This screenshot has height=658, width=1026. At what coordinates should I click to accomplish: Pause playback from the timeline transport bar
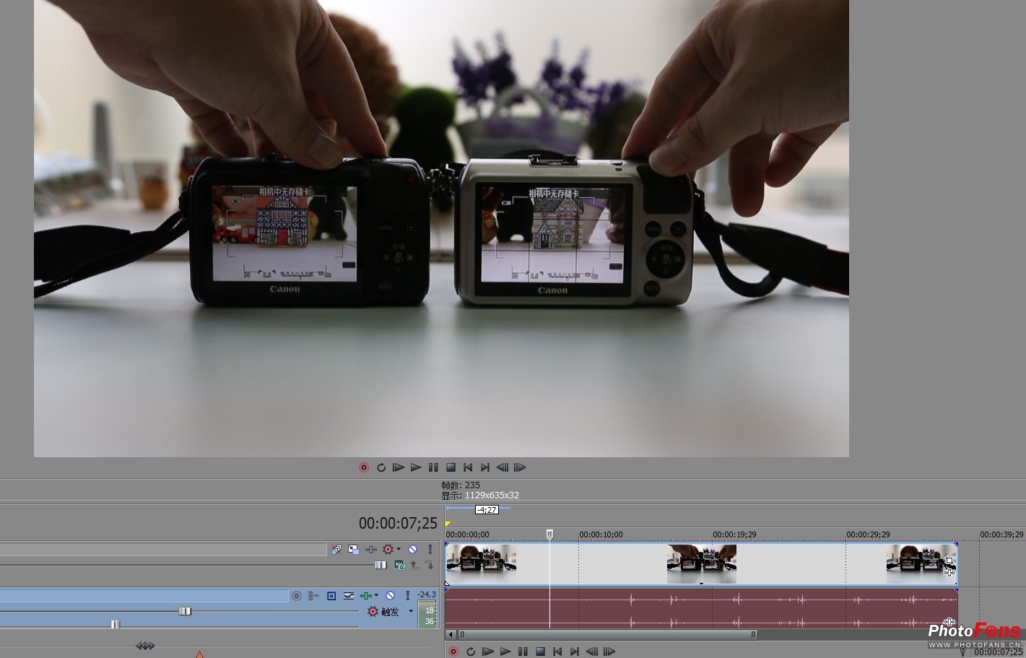pos(523,651)
